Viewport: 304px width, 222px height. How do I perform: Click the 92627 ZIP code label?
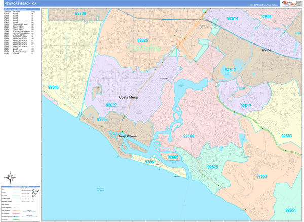click(x=111, y=105)
